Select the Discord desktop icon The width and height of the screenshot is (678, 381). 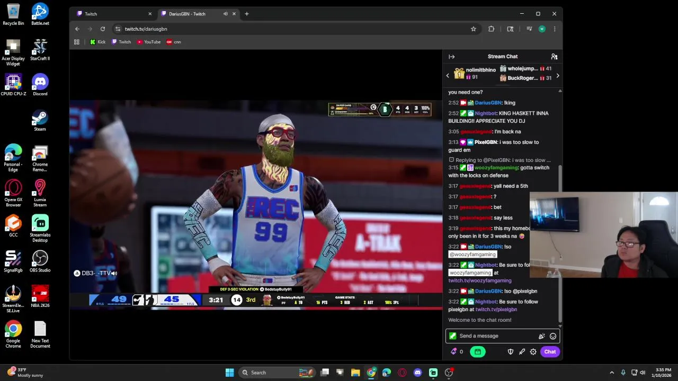point(40,85)
